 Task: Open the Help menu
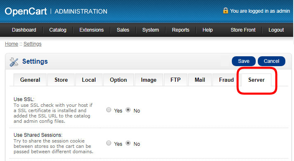point(208,30)
